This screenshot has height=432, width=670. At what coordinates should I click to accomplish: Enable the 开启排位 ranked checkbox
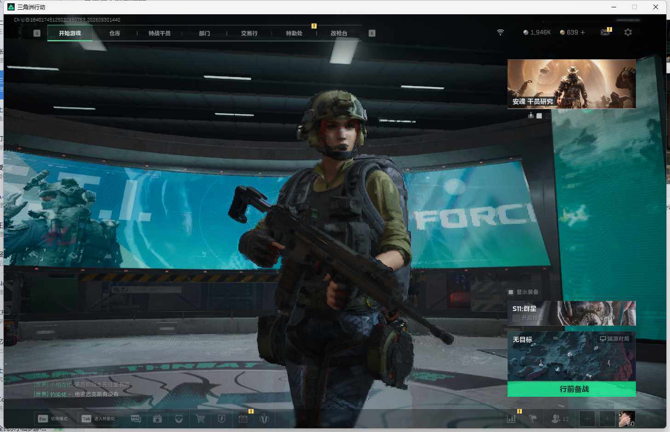(x=516, y=318)
